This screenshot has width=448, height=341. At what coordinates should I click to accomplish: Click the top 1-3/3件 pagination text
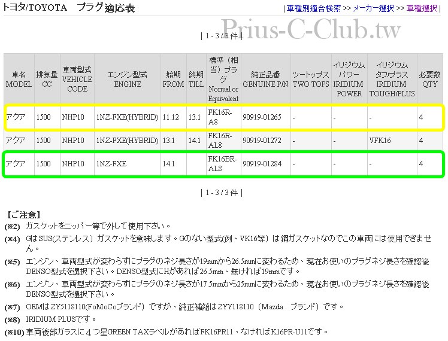pos(222,36)
